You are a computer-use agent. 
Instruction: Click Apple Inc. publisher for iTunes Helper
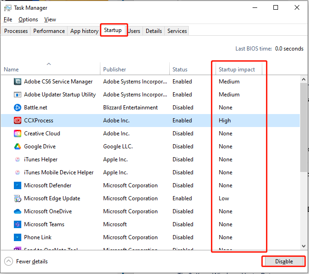[116, 159]
